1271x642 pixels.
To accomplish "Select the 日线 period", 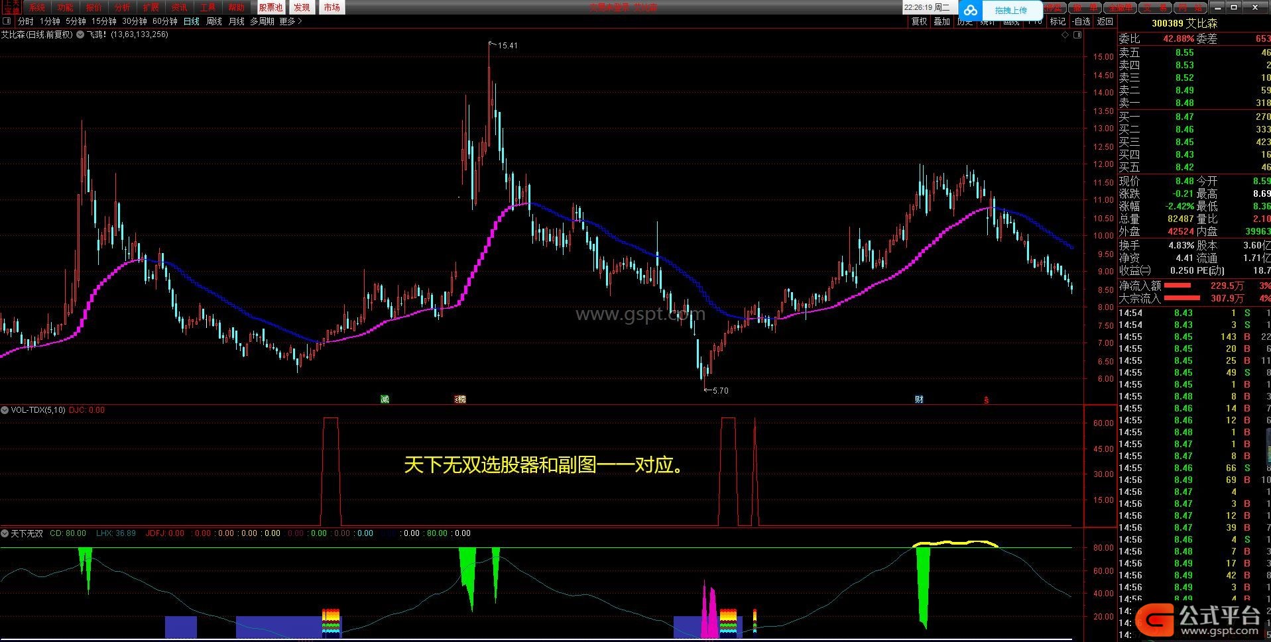I will tap(192, 21).
